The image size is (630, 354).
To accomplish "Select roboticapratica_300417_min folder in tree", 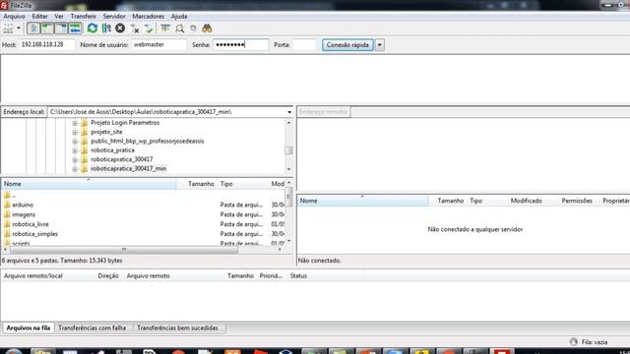I will point(128,168).
